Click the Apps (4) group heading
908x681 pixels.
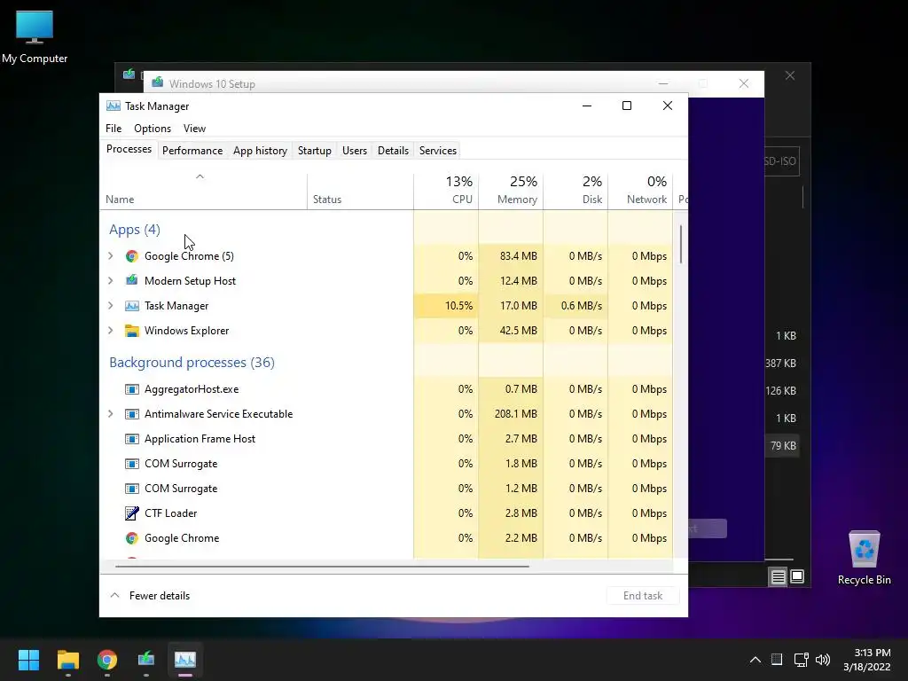[135, 230]
